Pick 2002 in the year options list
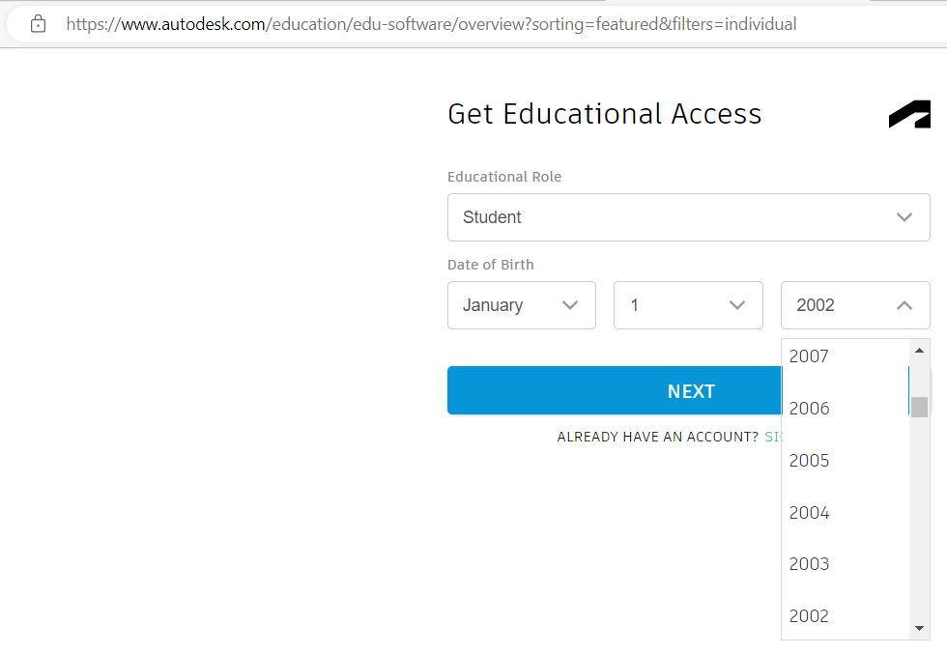 [x=810, y=616]
